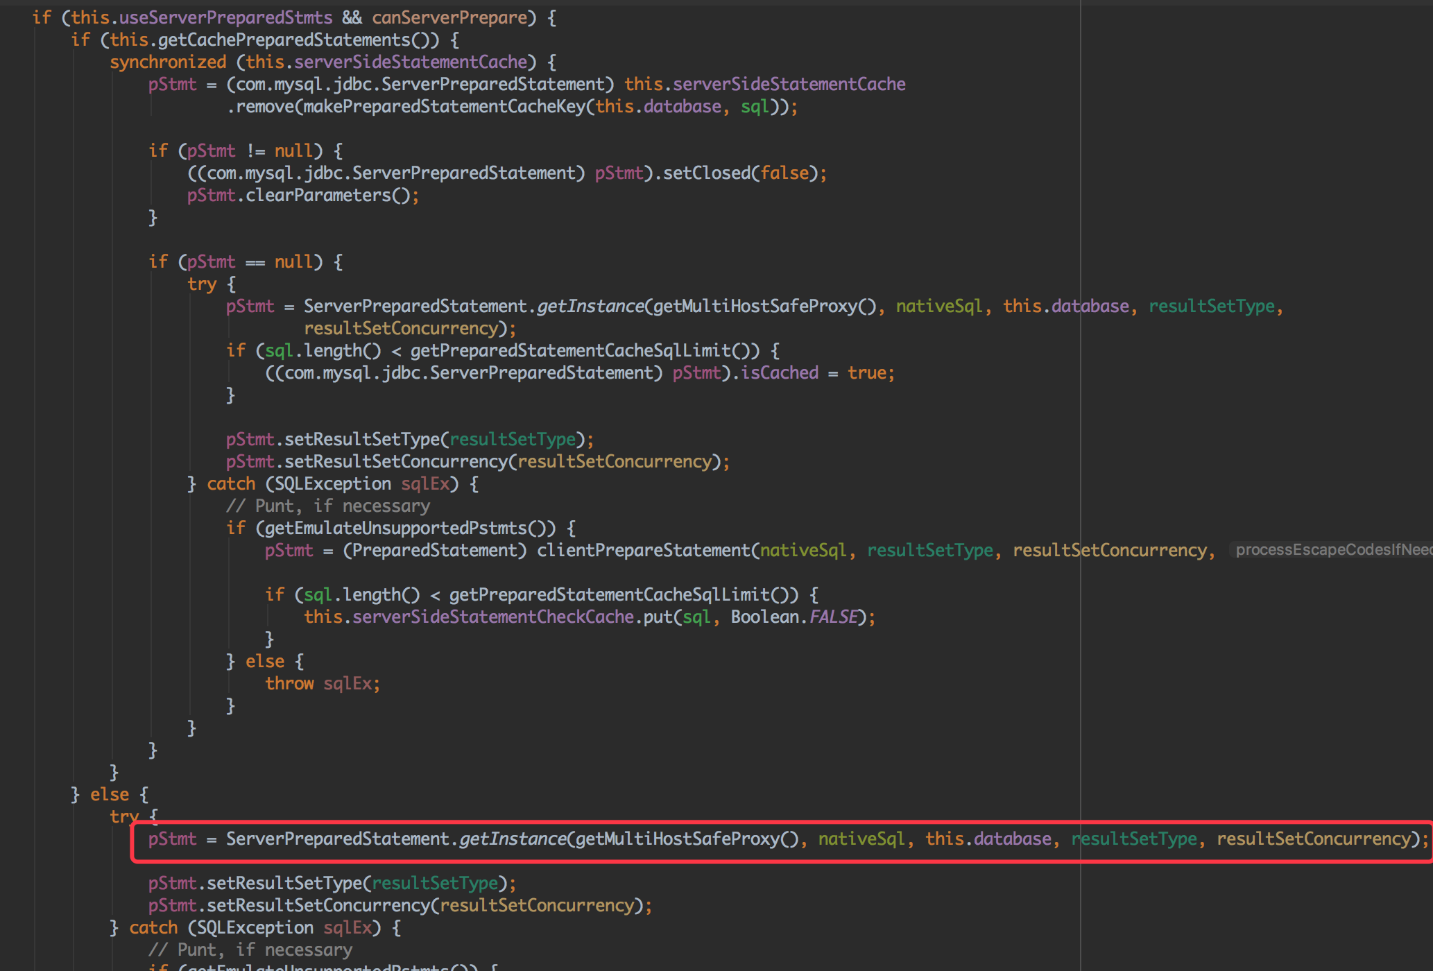Click serverSideStatementCheckCache field

(x=492, y=617)
